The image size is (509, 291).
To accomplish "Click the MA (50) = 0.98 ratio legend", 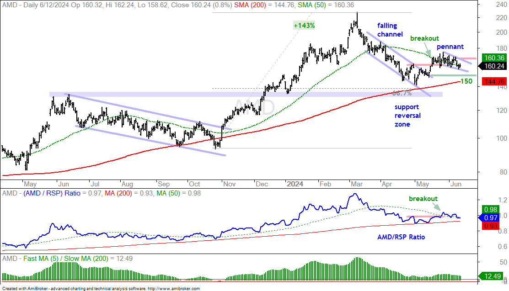I will [x=178, y=193].
